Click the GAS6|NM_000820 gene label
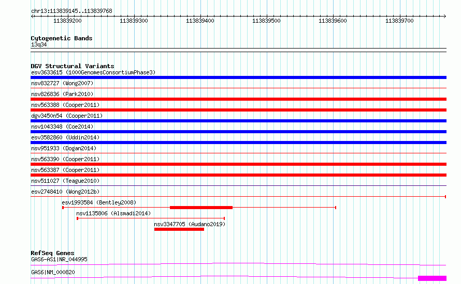The width and height of the screenshot is (461, 284). coord(53,272)
